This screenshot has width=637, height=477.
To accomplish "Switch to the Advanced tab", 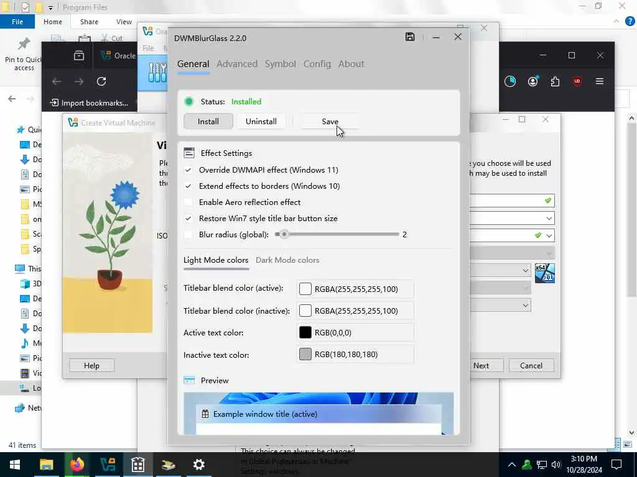I will pos(237,64).
